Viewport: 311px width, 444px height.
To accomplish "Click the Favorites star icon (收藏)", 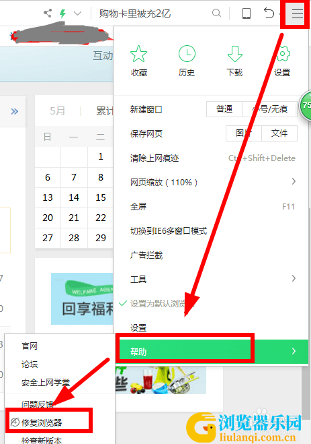I will coord(138,54).
